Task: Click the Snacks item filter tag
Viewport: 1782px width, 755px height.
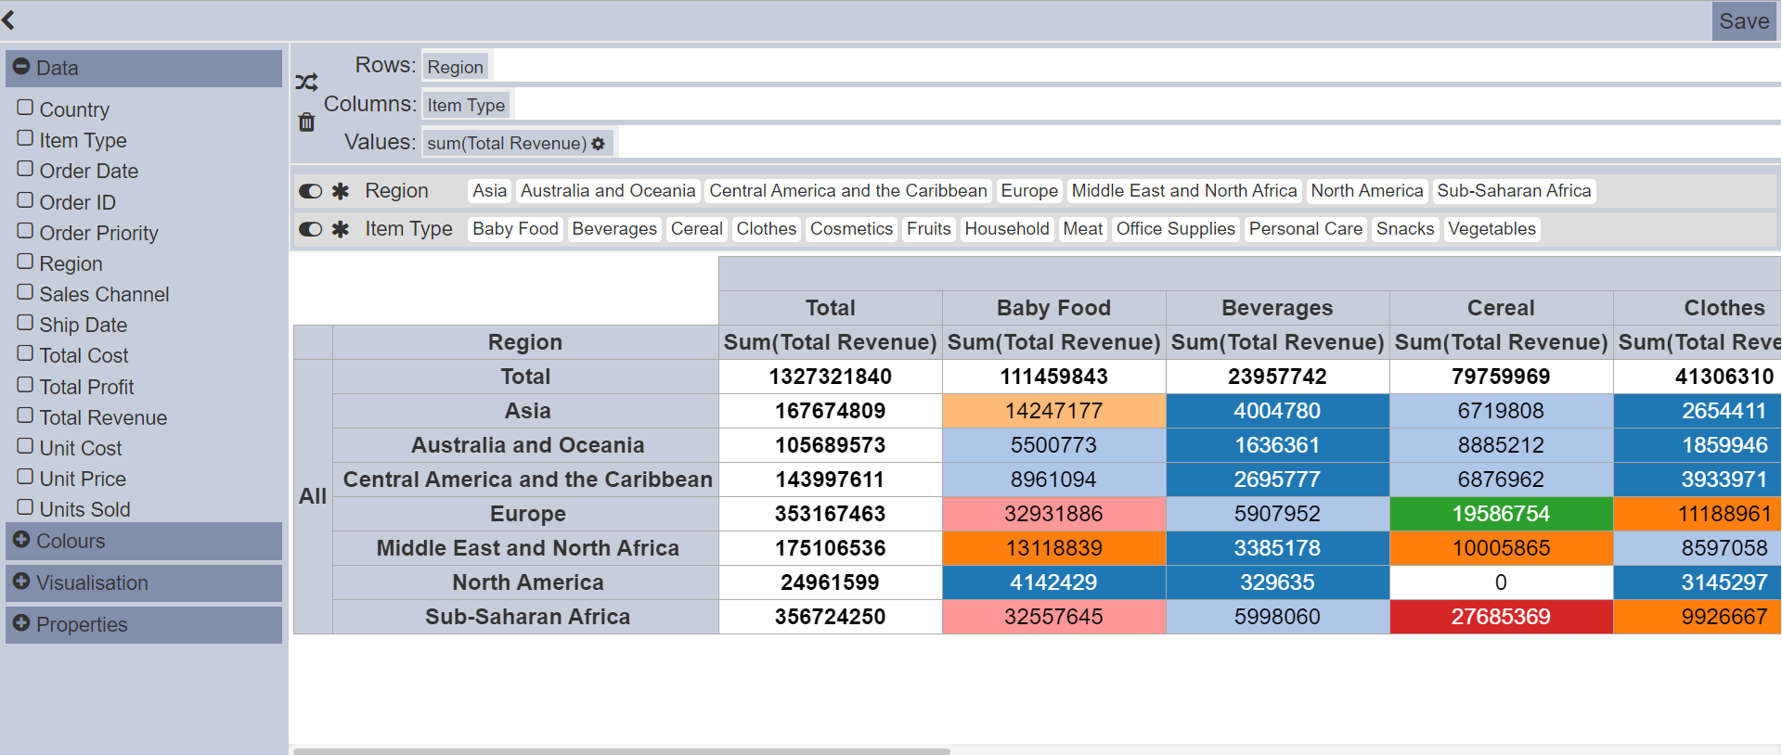Action: coord(1405,229)
